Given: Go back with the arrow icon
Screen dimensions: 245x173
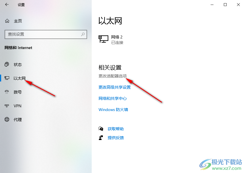Looking at the screenshot, I should 7,5.
